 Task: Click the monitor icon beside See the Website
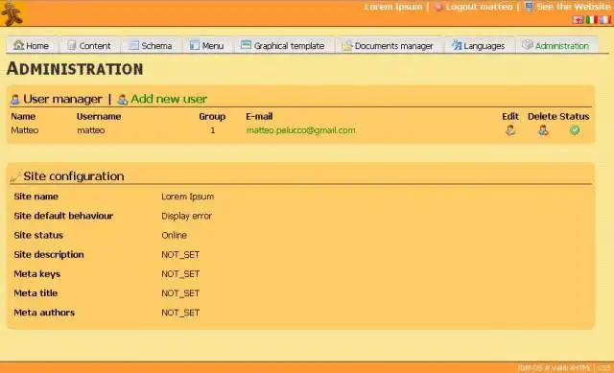pyautogui.click(x=529, y=7)
